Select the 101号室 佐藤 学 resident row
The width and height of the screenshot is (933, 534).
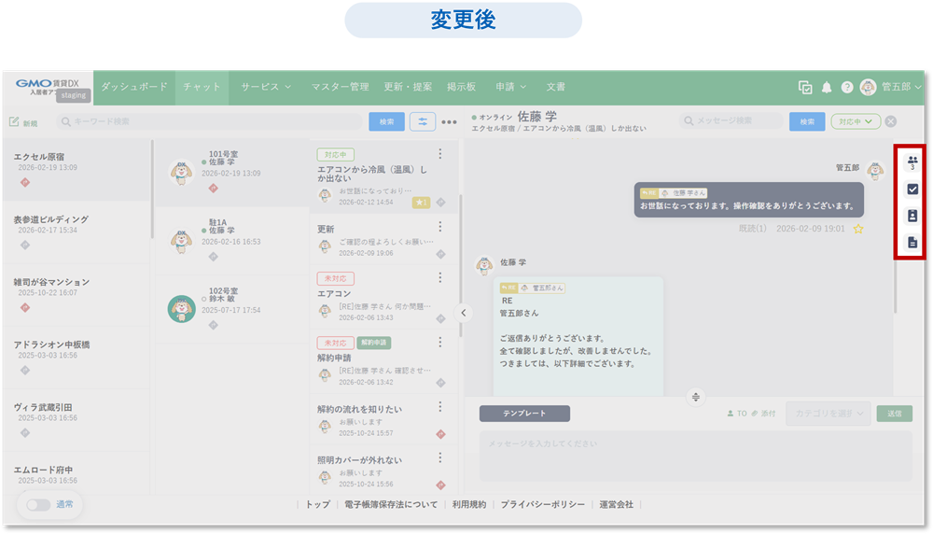pyautogui.click(x=232, y=173)
